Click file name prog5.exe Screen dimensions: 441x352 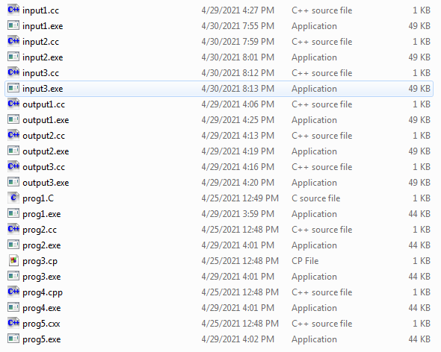point(42,339)
